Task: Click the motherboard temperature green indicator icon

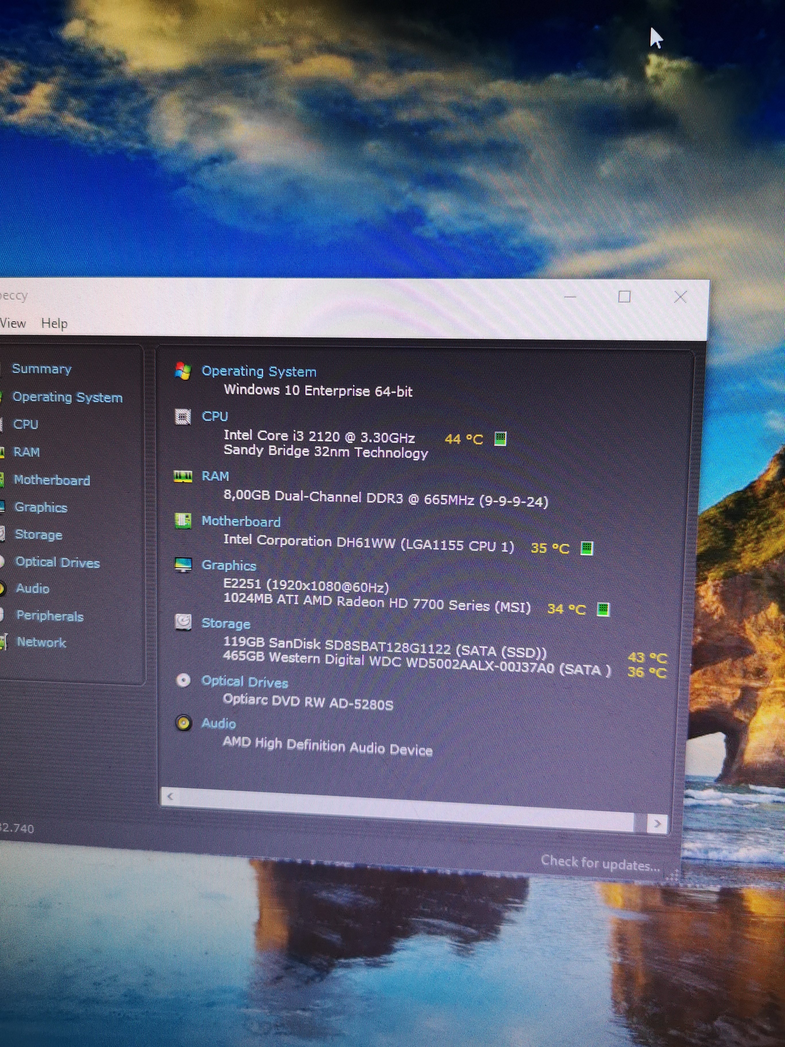Action: [x=587, y=548]
